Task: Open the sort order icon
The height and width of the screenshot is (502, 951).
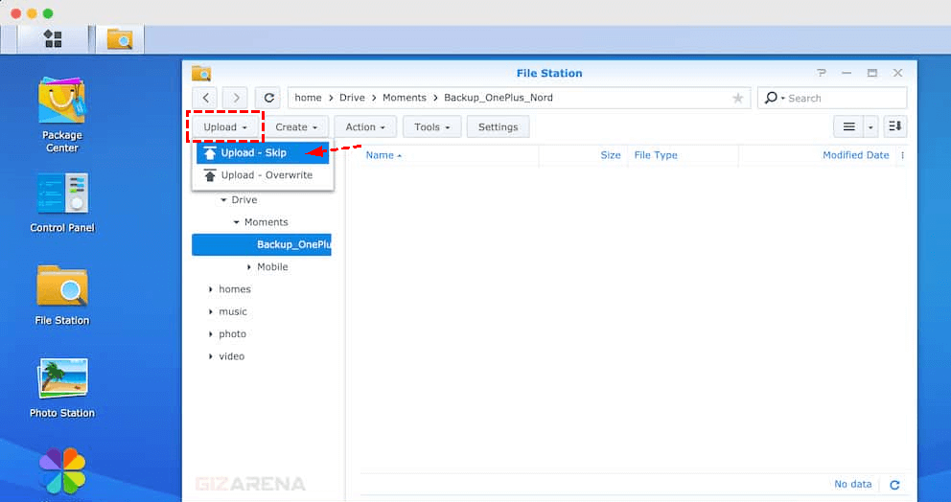Action: click(x=895, y=126)
